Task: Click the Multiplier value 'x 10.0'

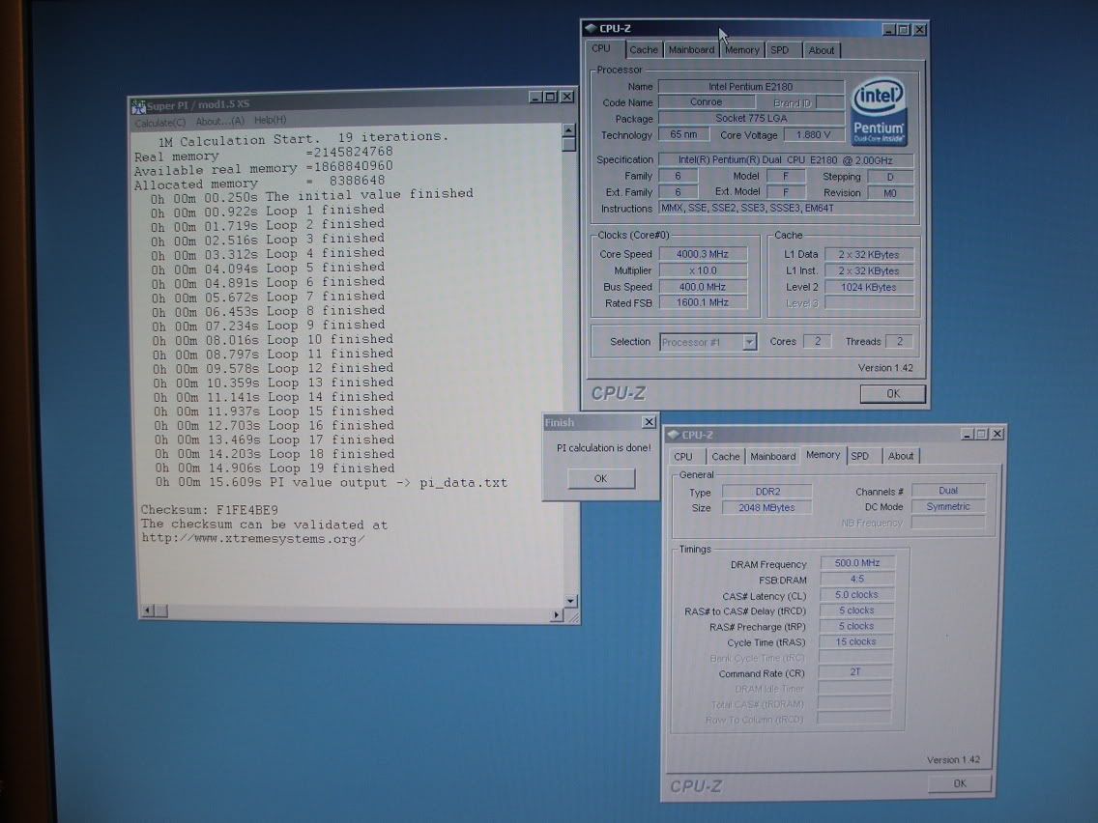Action: coord(703,270)
